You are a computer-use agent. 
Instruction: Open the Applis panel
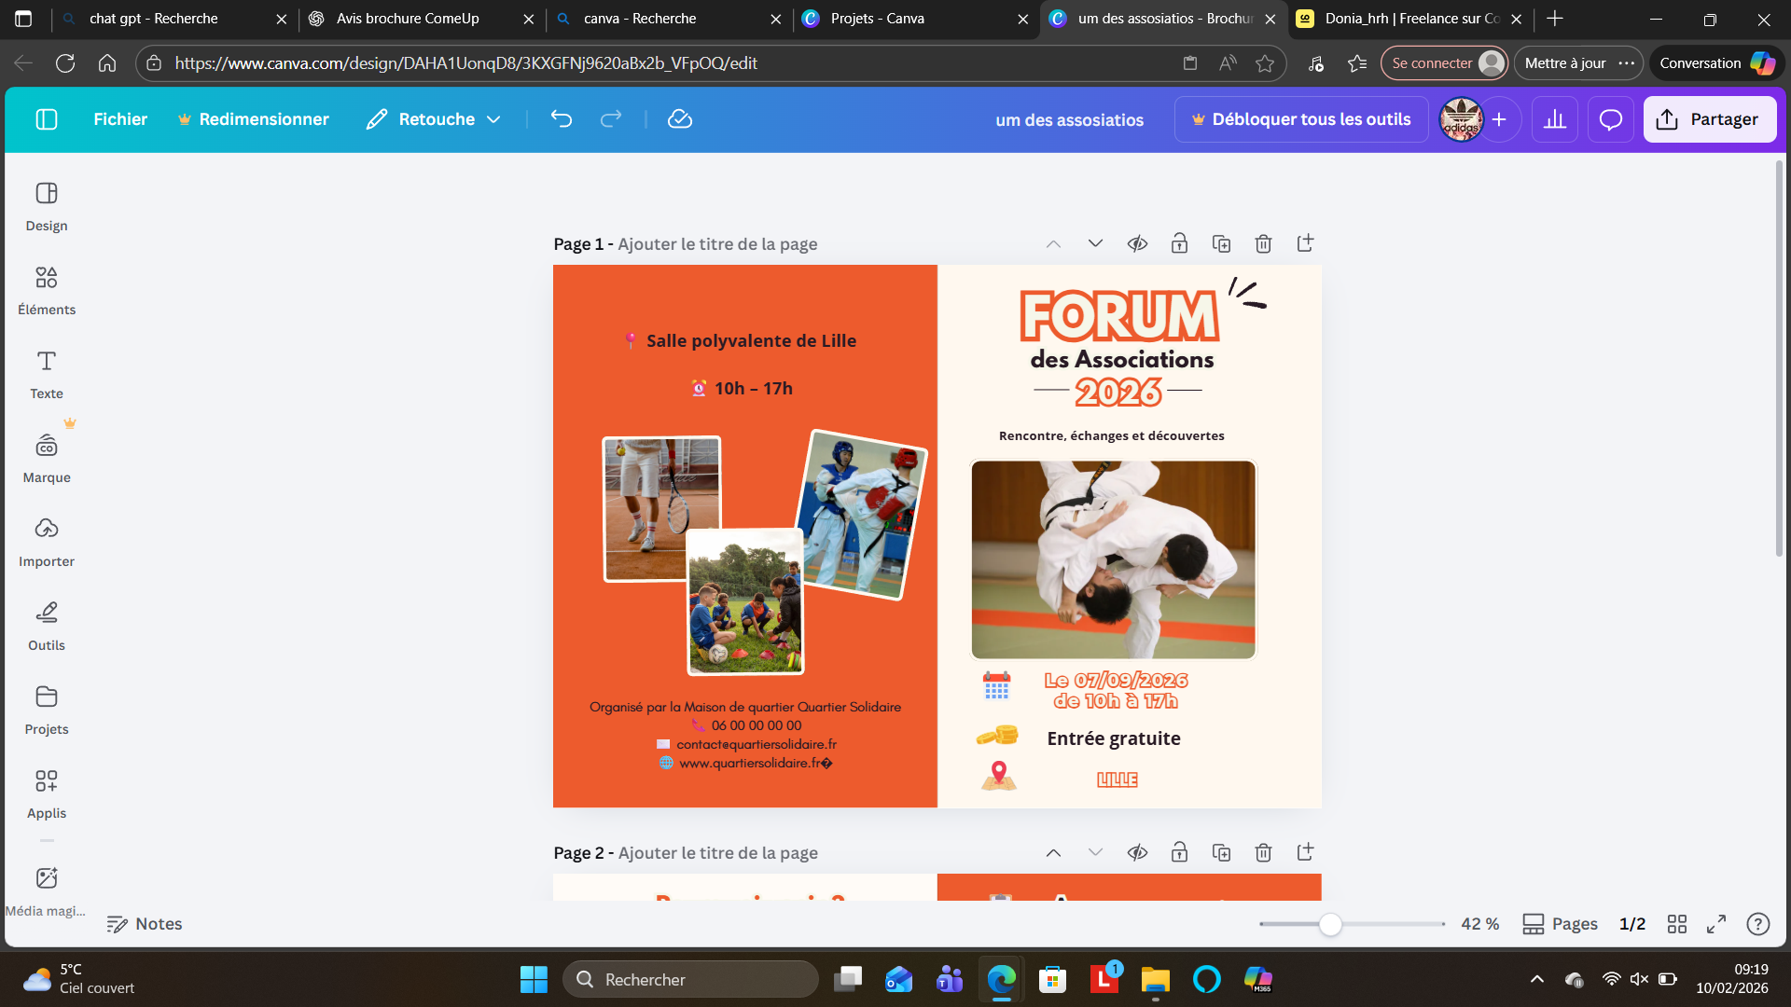[46, 793]
